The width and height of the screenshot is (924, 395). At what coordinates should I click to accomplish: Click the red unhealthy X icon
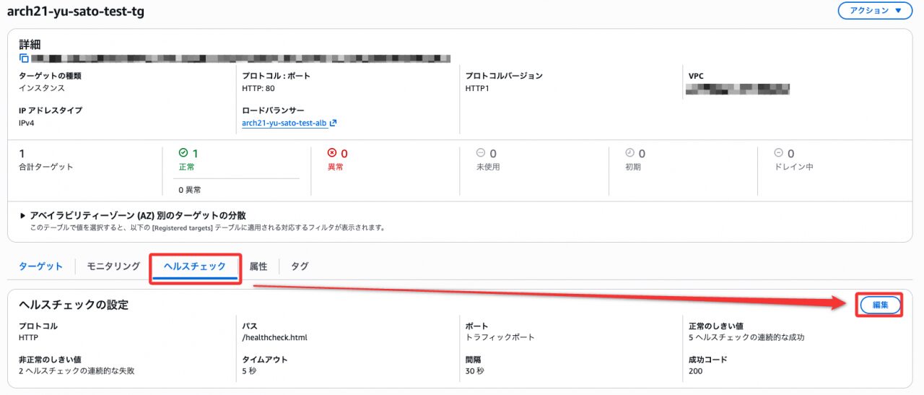coord(332,153)
